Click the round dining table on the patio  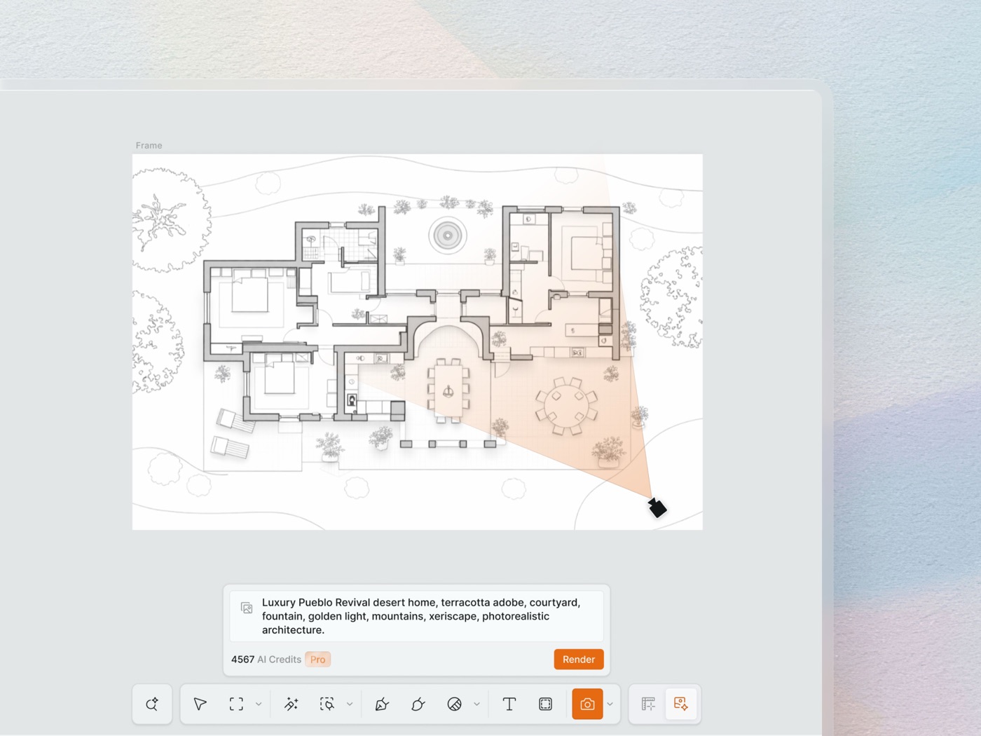pyautogui.click(x=566, y=407)
